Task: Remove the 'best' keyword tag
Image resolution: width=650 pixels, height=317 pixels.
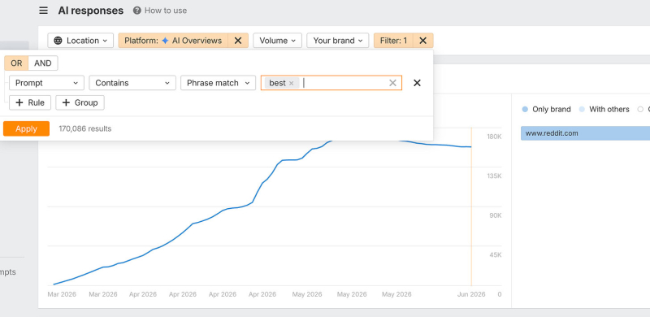Action: (x=291, y=84)
